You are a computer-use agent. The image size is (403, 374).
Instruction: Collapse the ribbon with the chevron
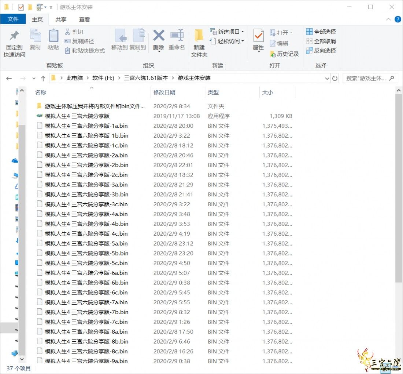click(x=388, y=19)
